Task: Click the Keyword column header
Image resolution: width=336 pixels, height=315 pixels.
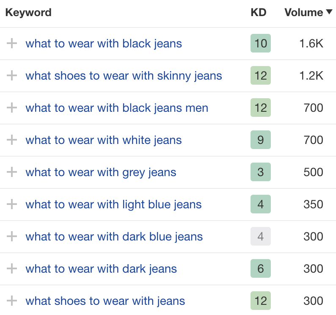Action: [28, 12]
